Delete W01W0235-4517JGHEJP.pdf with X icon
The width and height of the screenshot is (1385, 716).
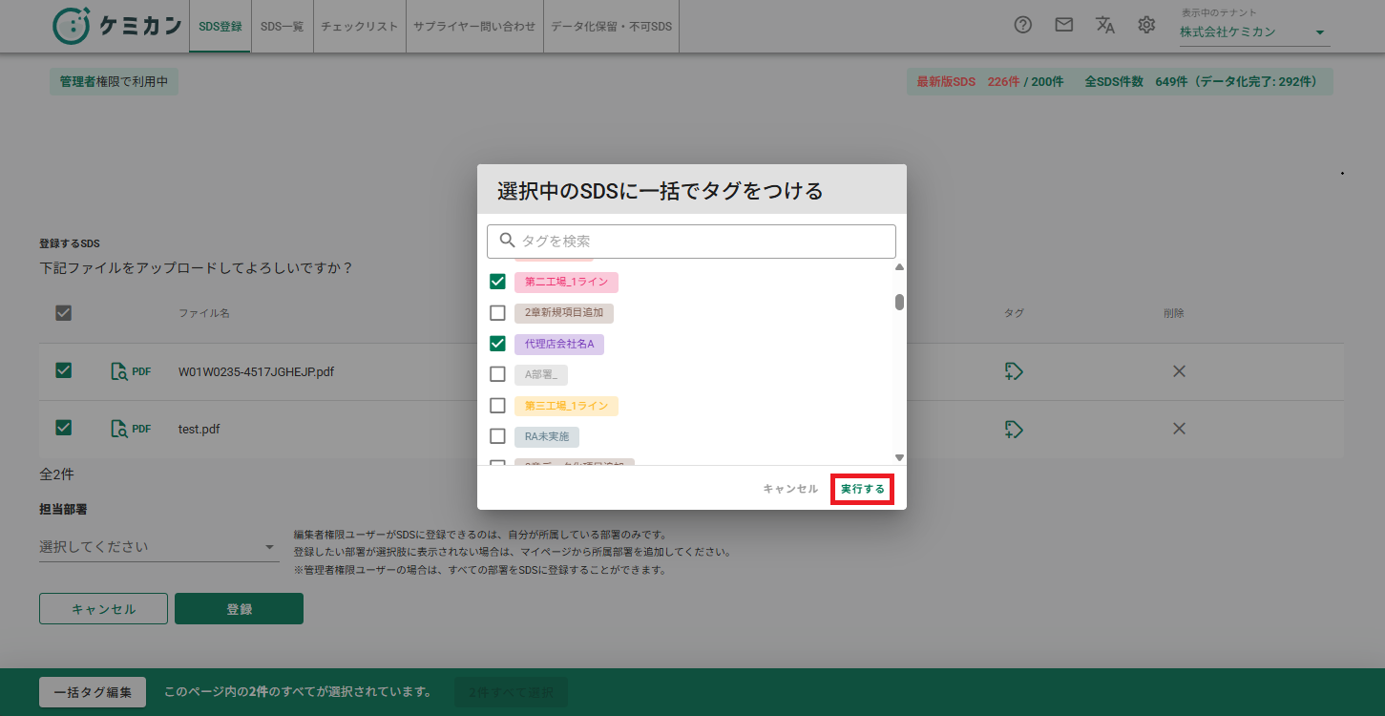click(1179, 371)
